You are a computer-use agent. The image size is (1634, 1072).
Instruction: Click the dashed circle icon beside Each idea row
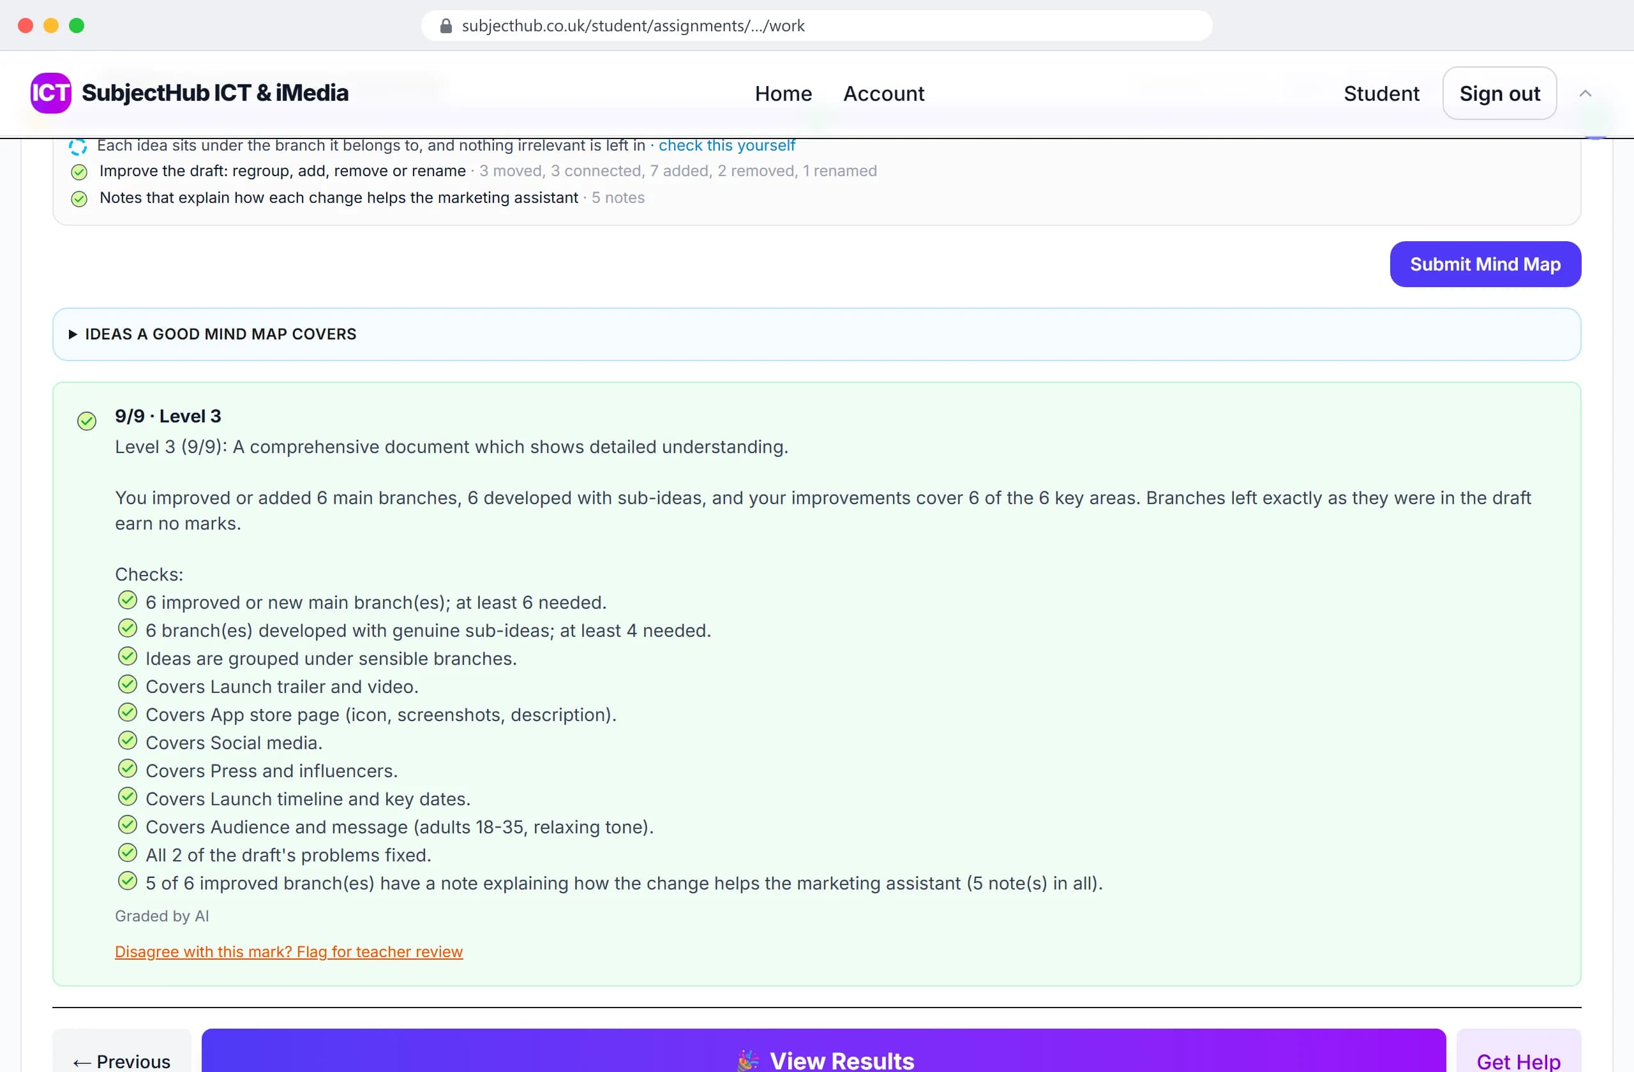click(78, 146)
